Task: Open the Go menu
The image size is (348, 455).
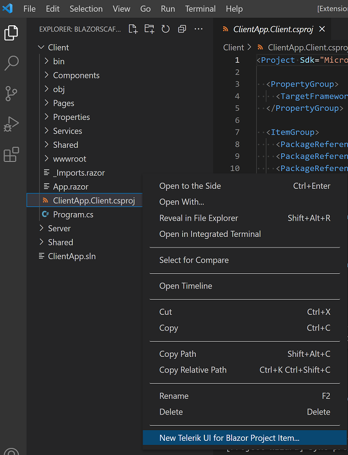Action: [145, 9]
